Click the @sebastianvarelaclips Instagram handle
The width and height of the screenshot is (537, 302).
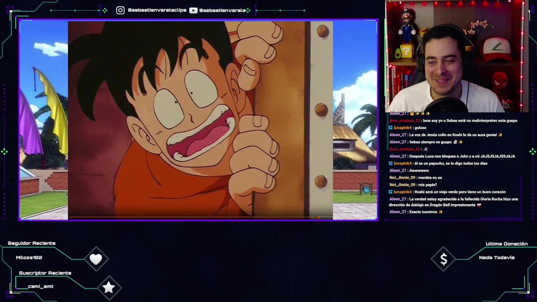pos(157,10)
